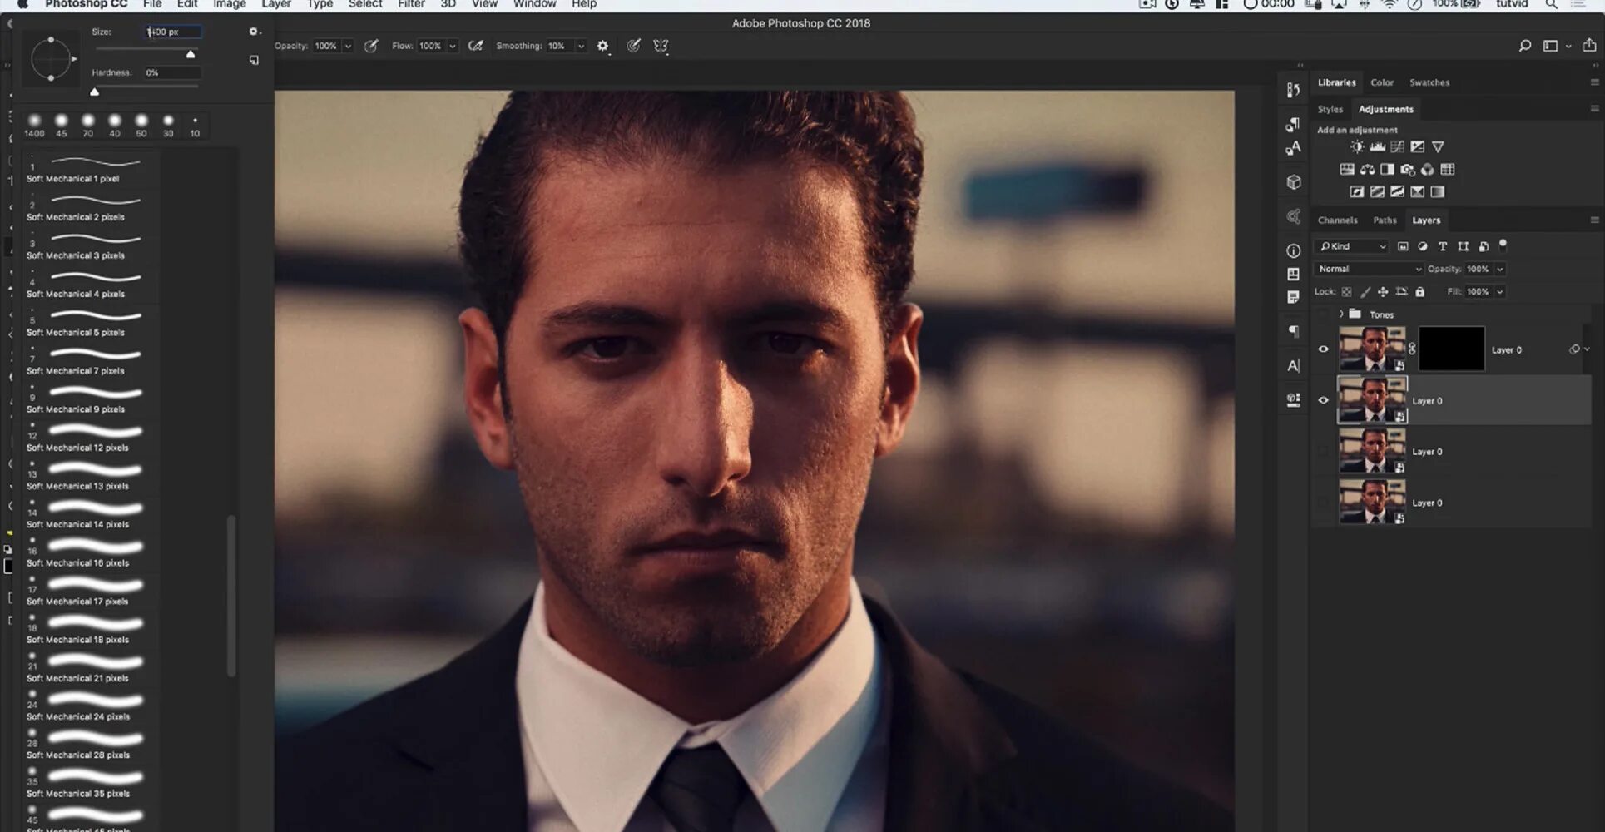
Task: Switch to the Channels tab
Action: (x=1337, y=220)
